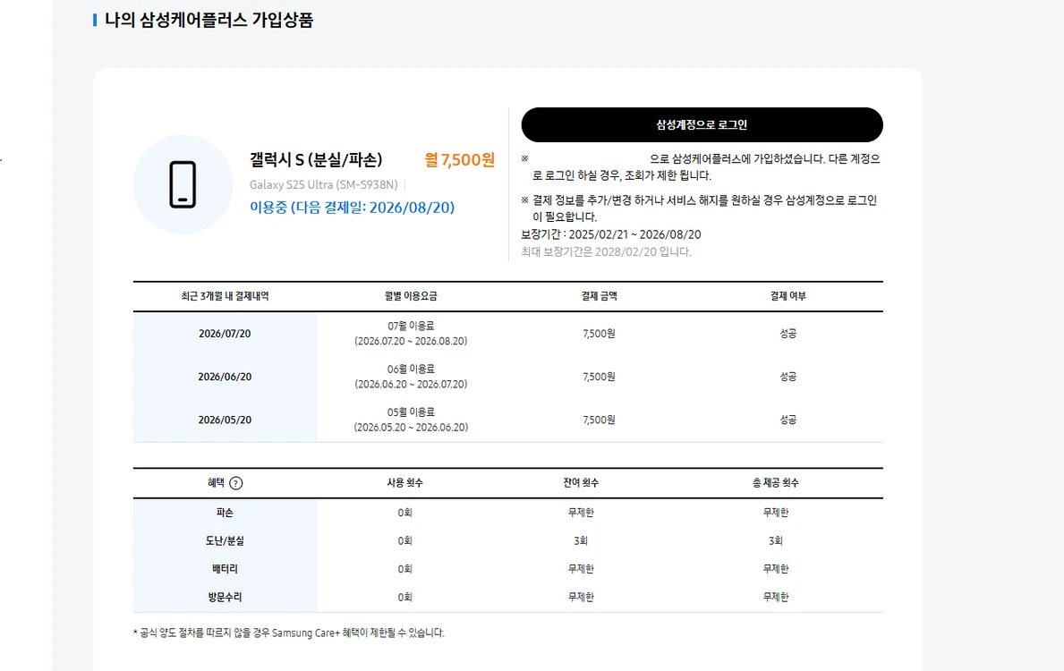Click the 총 제공 횟수 column header
This screenshot has width=1064, height=671.
(776, 483)
